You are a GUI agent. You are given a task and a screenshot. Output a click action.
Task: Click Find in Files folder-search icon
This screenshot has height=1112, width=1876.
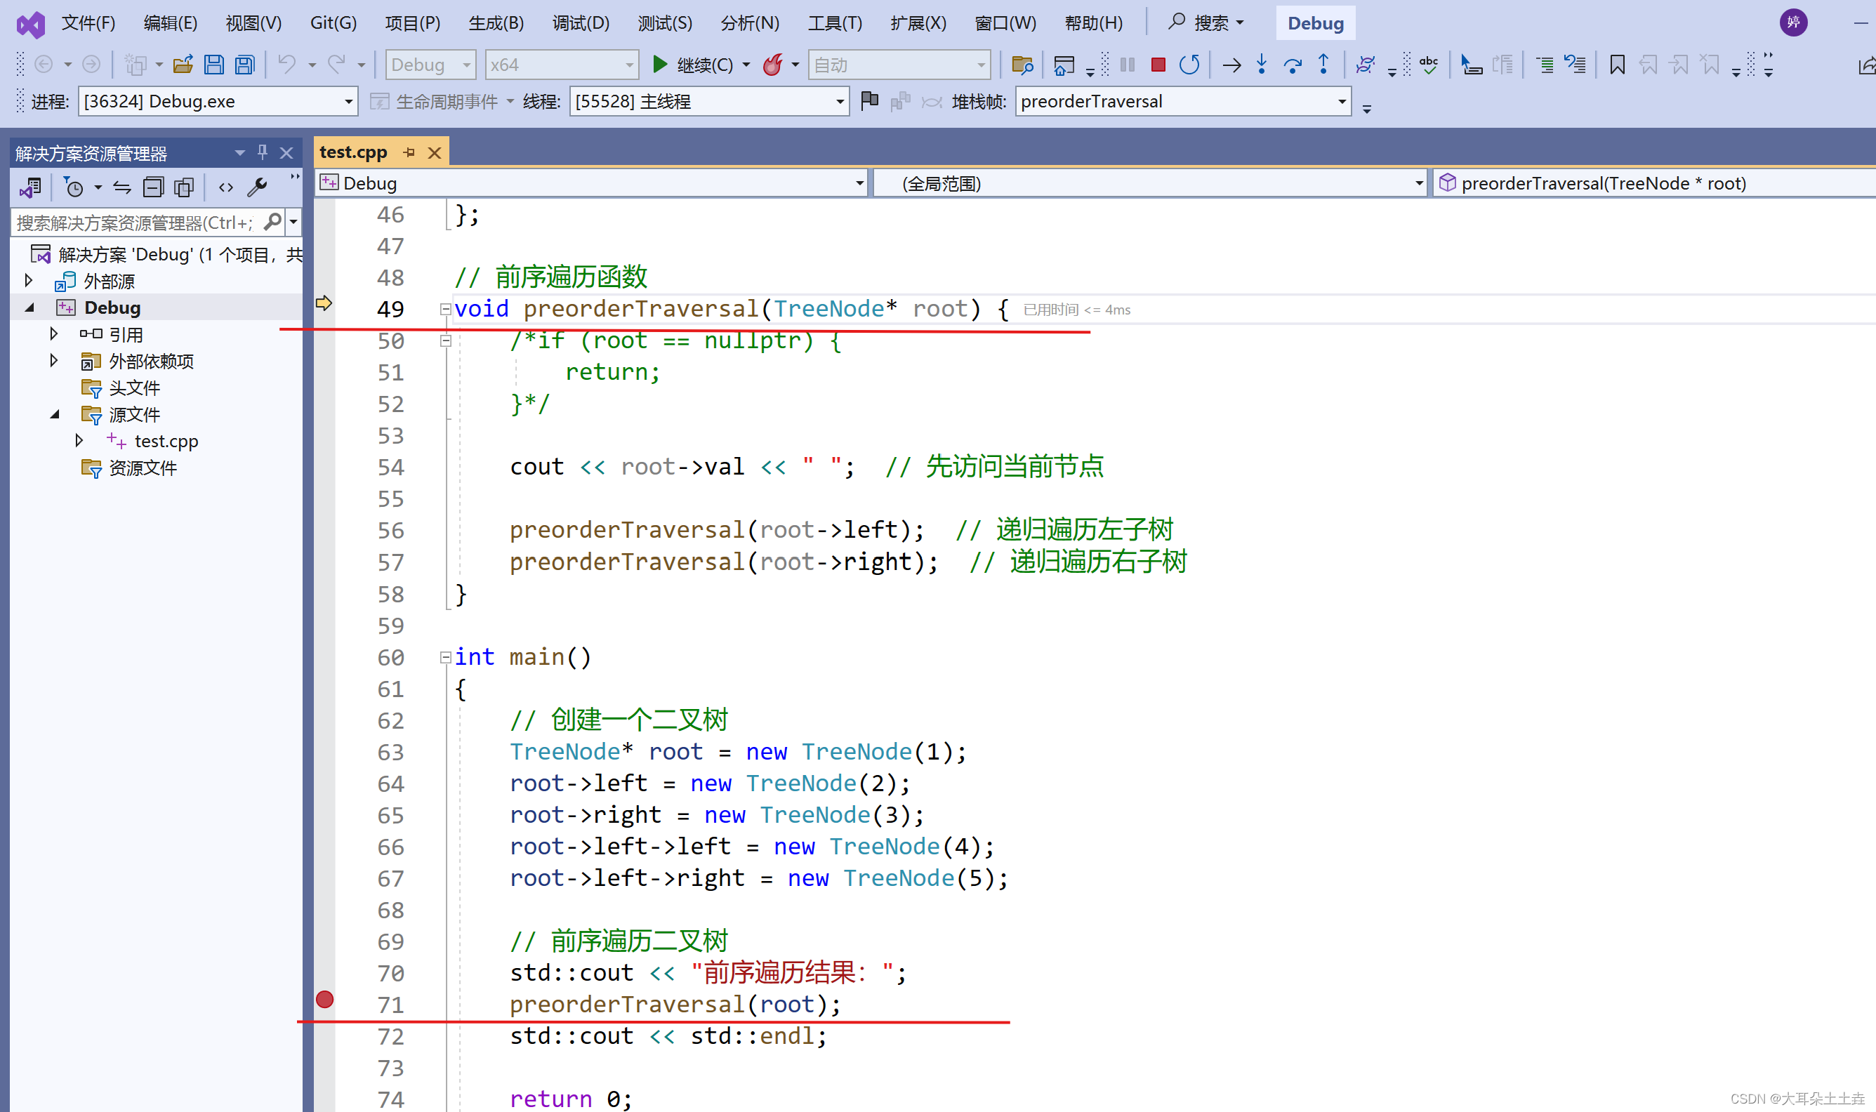[1023, 65]
